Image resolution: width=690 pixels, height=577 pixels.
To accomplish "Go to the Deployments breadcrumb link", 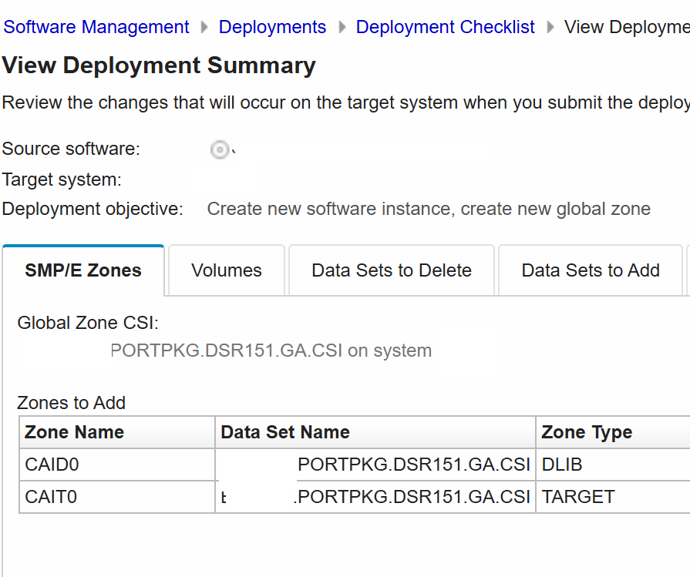I will 272,27.
